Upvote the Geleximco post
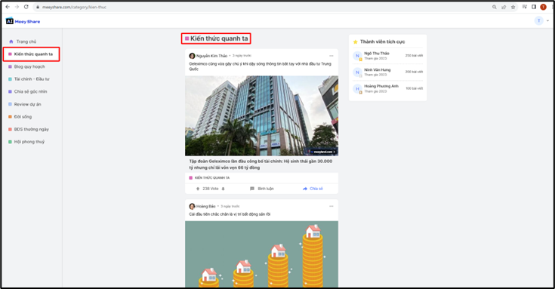555x289 pixels. [x=198, y=189]
